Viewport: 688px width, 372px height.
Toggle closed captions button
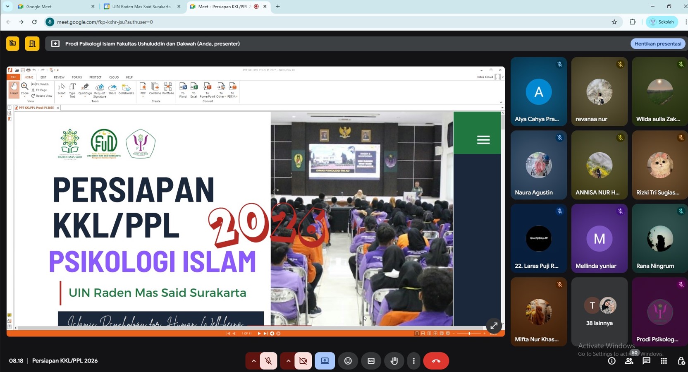(x=371, y=361)
